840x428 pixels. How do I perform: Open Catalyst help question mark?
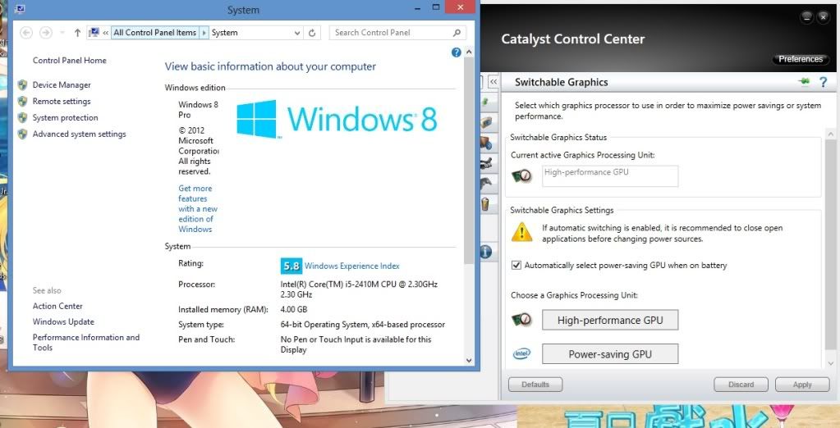(x=824, y=82)
